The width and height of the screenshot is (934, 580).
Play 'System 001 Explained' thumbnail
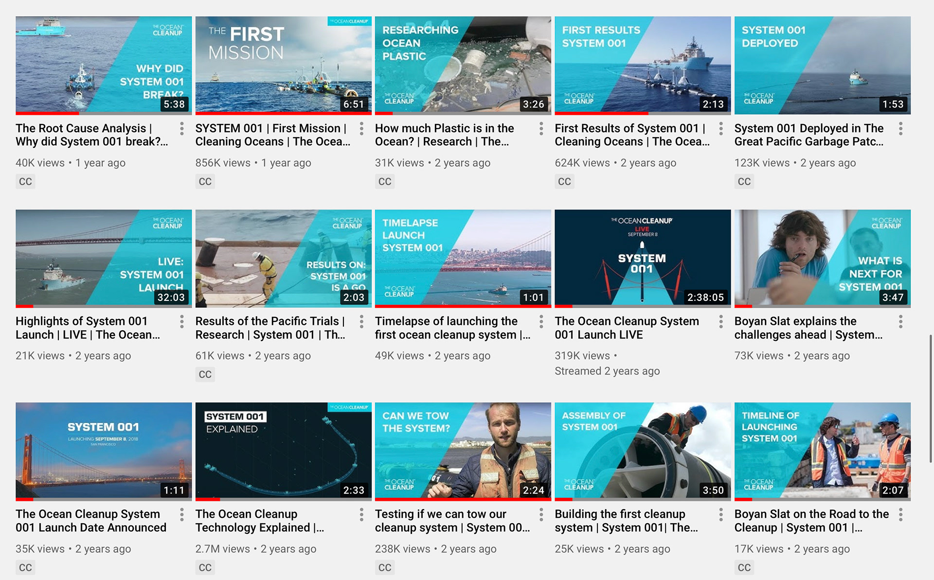pos(284,451)
